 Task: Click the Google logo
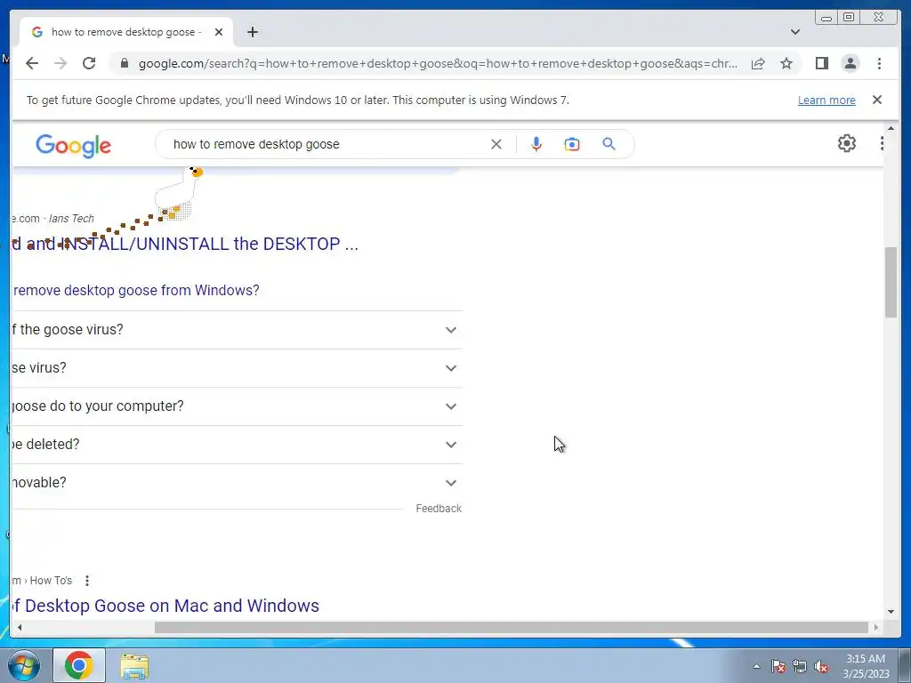73,145
